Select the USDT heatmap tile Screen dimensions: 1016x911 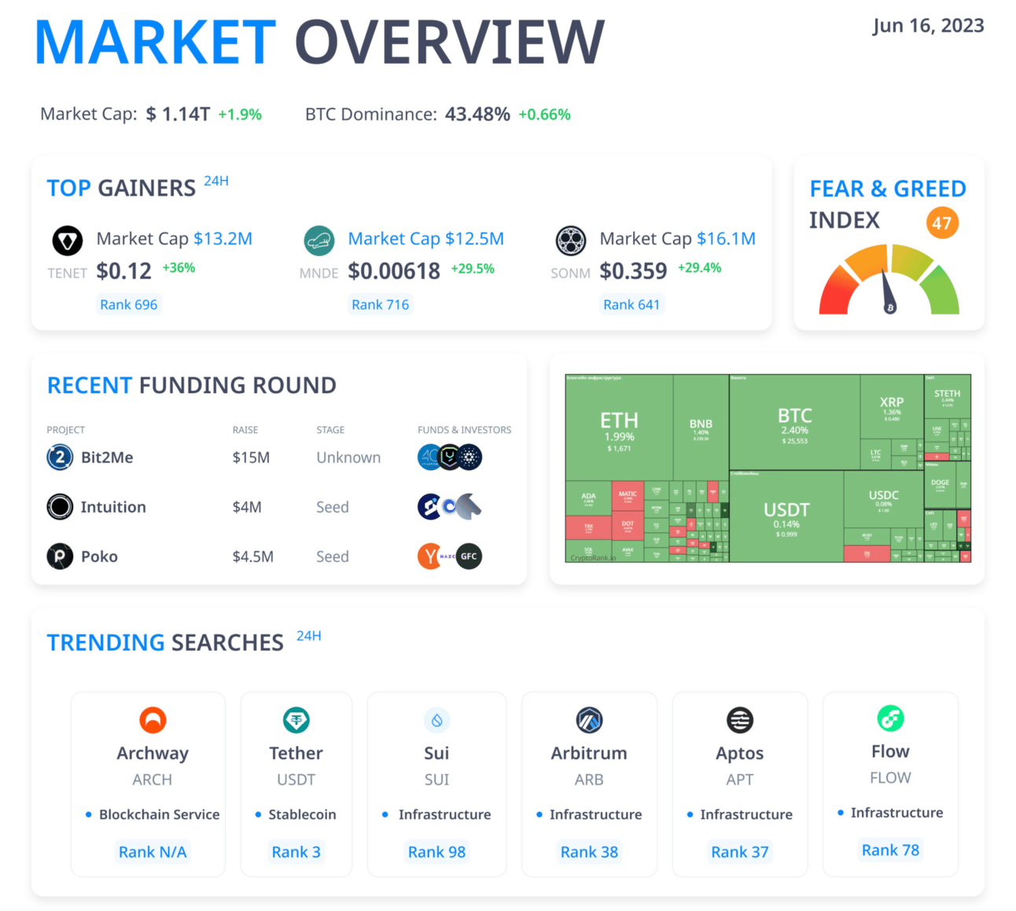[786, 516]
